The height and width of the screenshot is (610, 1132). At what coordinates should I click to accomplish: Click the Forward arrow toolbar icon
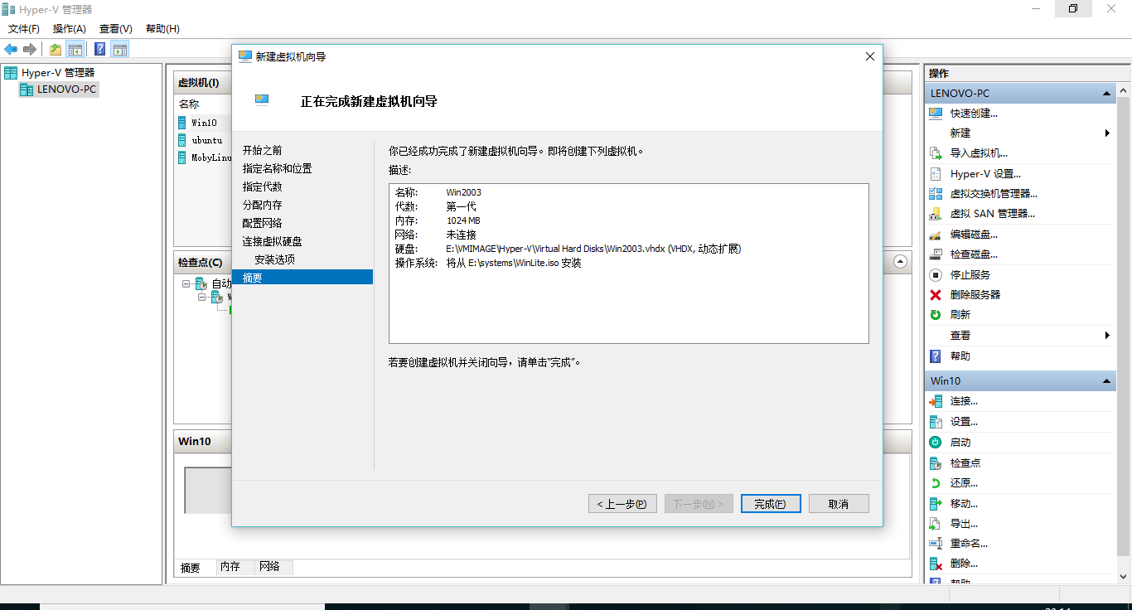(x=30, y=49)
